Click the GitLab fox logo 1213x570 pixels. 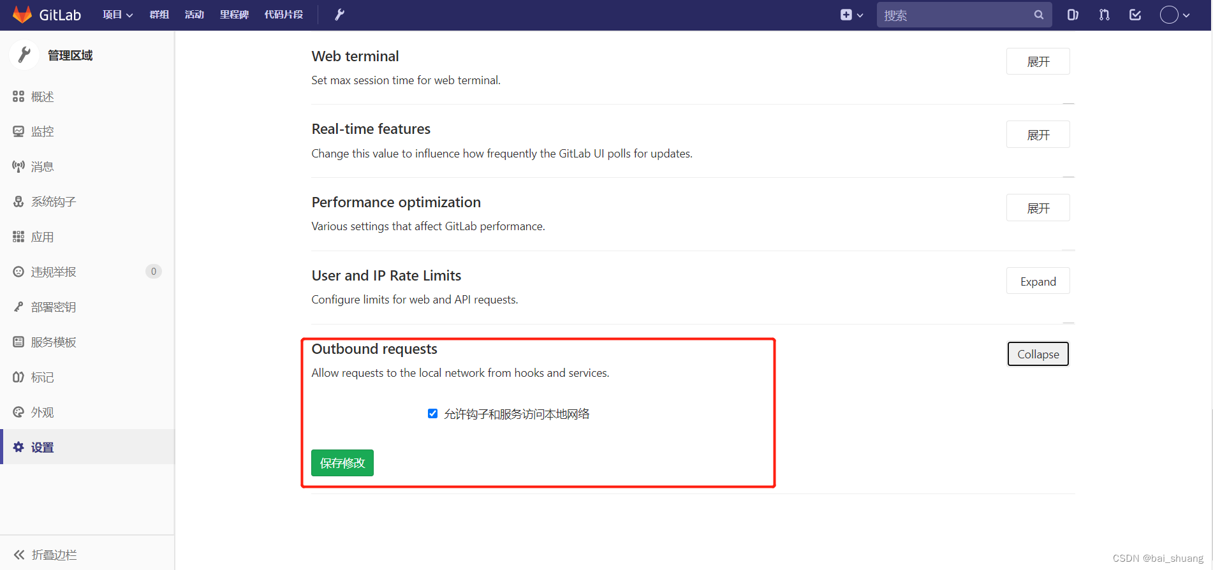pos(22,15)
